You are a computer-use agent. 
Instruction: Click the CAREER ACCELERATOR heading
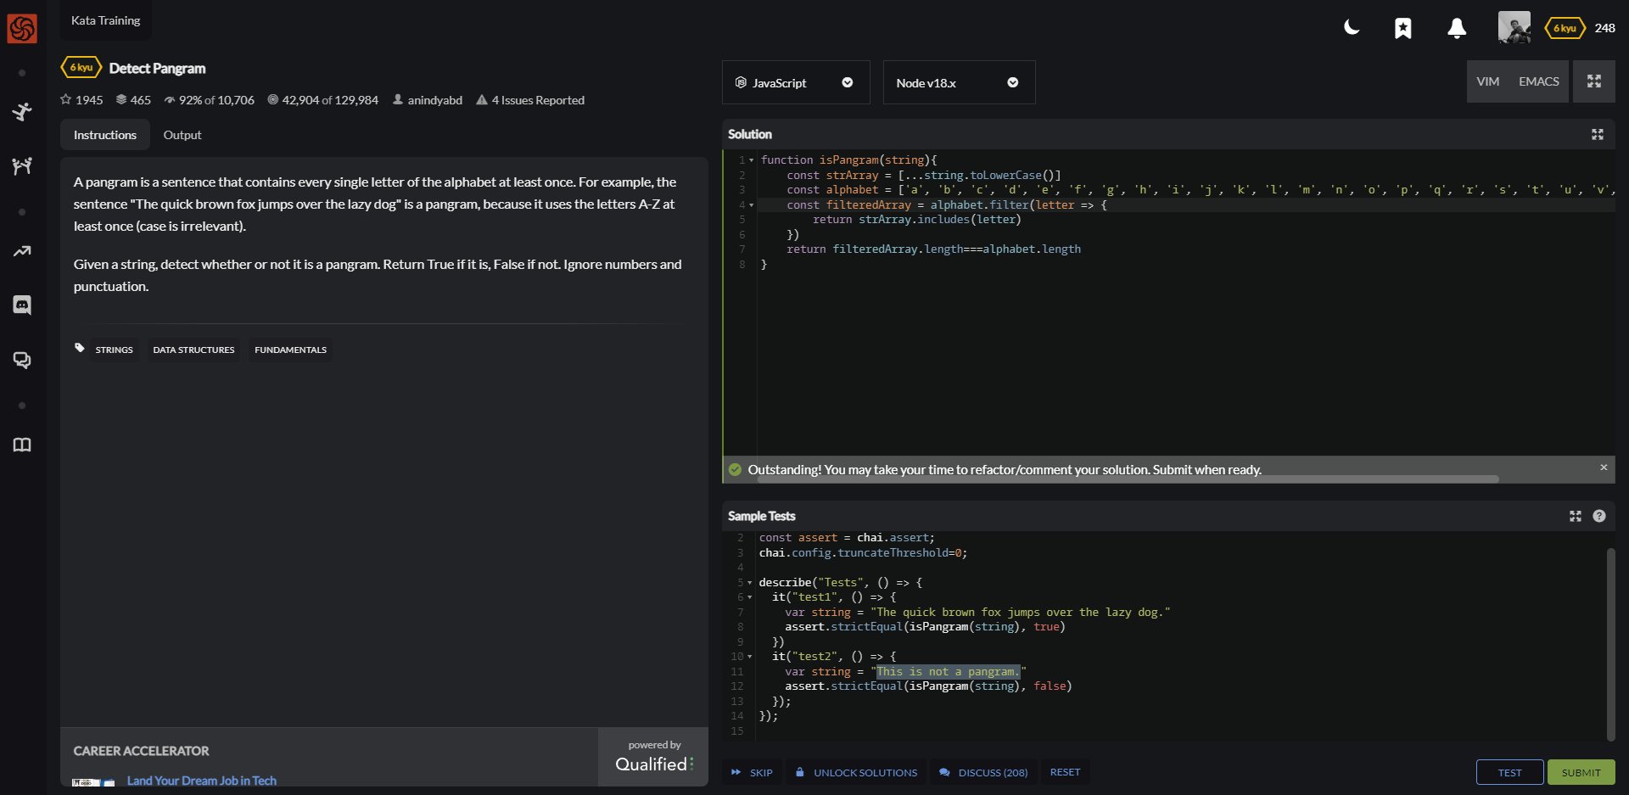141,751
